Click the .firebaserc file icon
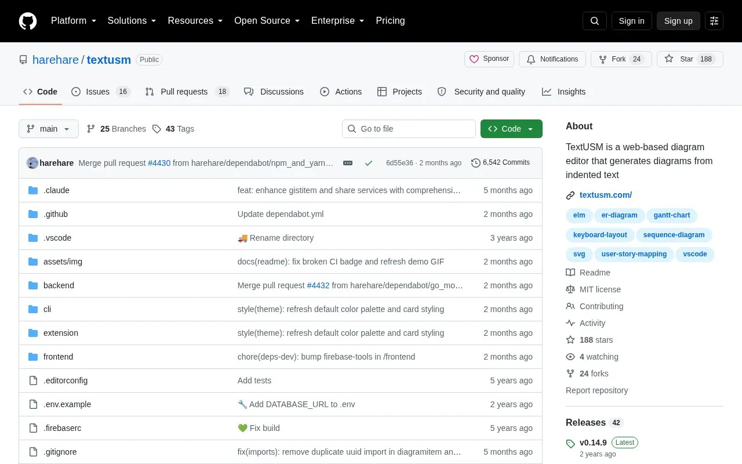742x464 pixels. 33,428
